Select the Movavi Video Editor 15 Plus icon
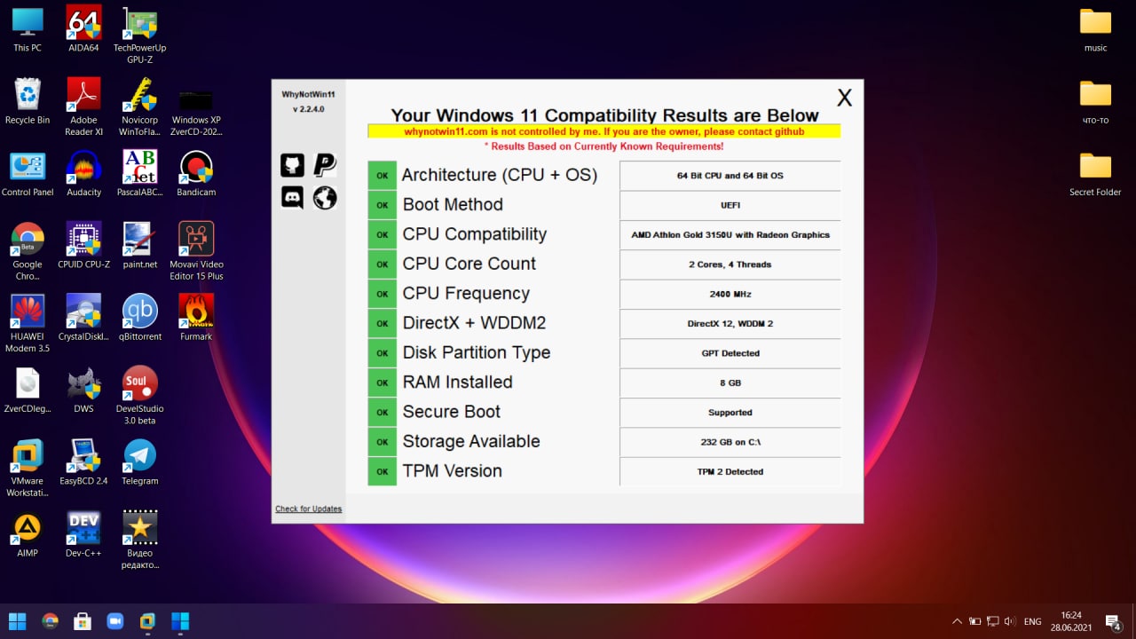This screenshot has height=639, width=1136. pyautogui.click(x=196, y=251)
